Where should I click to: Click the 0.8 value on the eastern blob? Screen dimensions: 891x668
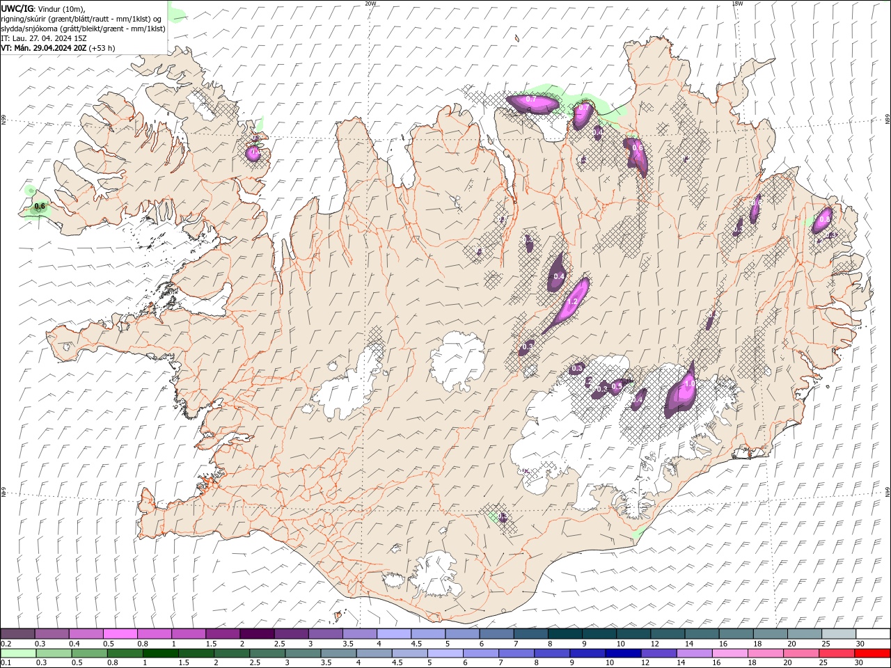[824, 219]
